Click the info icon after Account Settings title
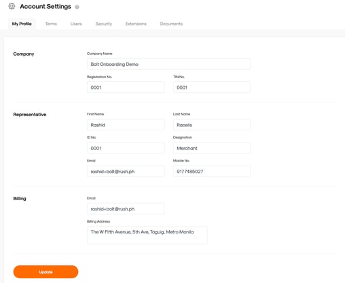This screenshot has width=345, height=283. [77, 7]
